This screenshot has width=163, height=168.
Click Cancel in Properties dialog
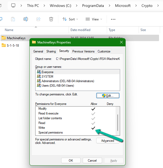click(x=92, y=160)
